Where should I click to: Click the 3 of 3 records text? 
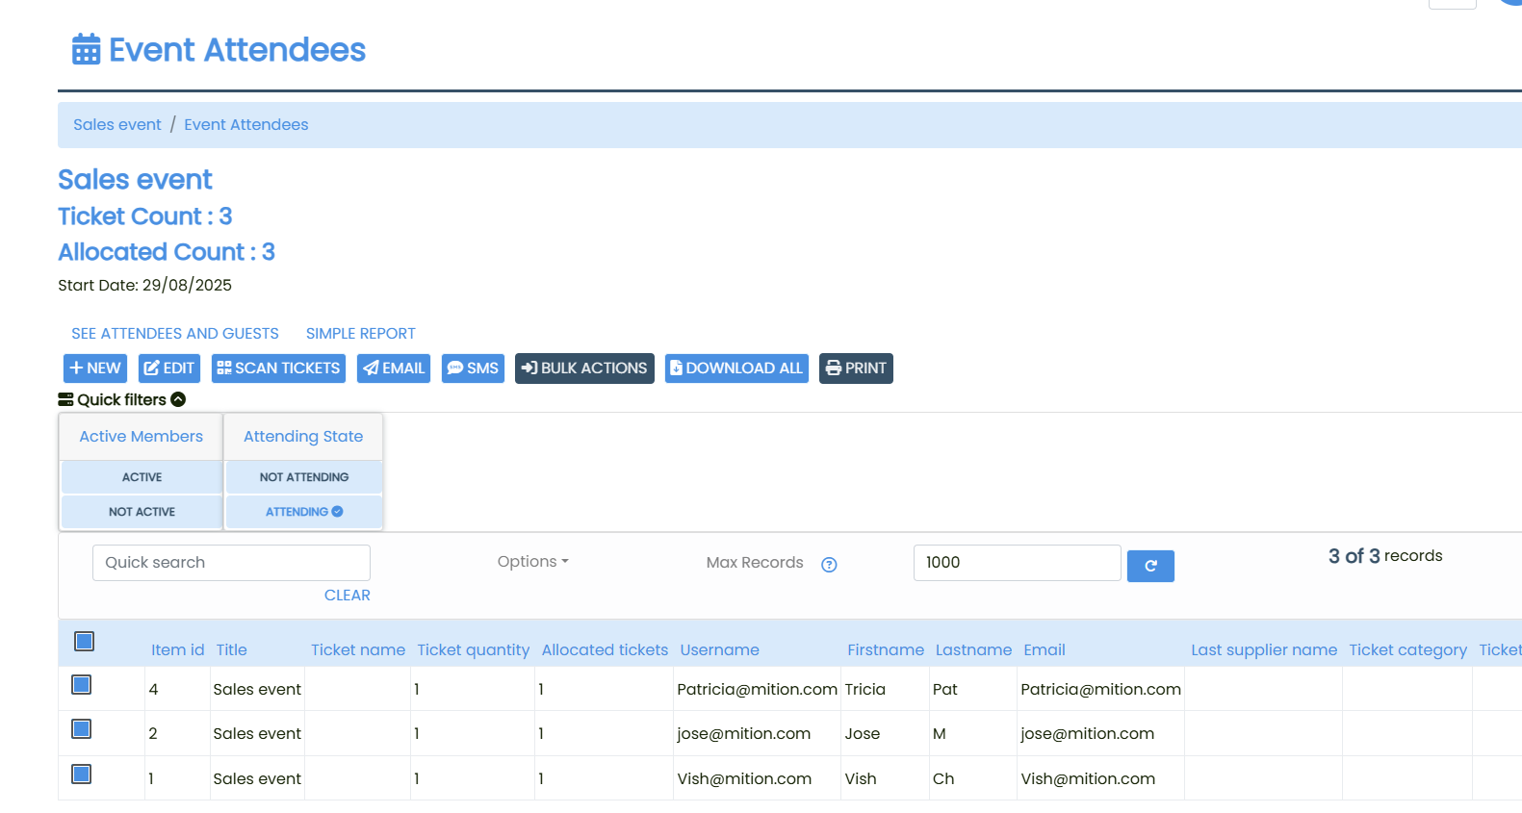pos(1385,556)
